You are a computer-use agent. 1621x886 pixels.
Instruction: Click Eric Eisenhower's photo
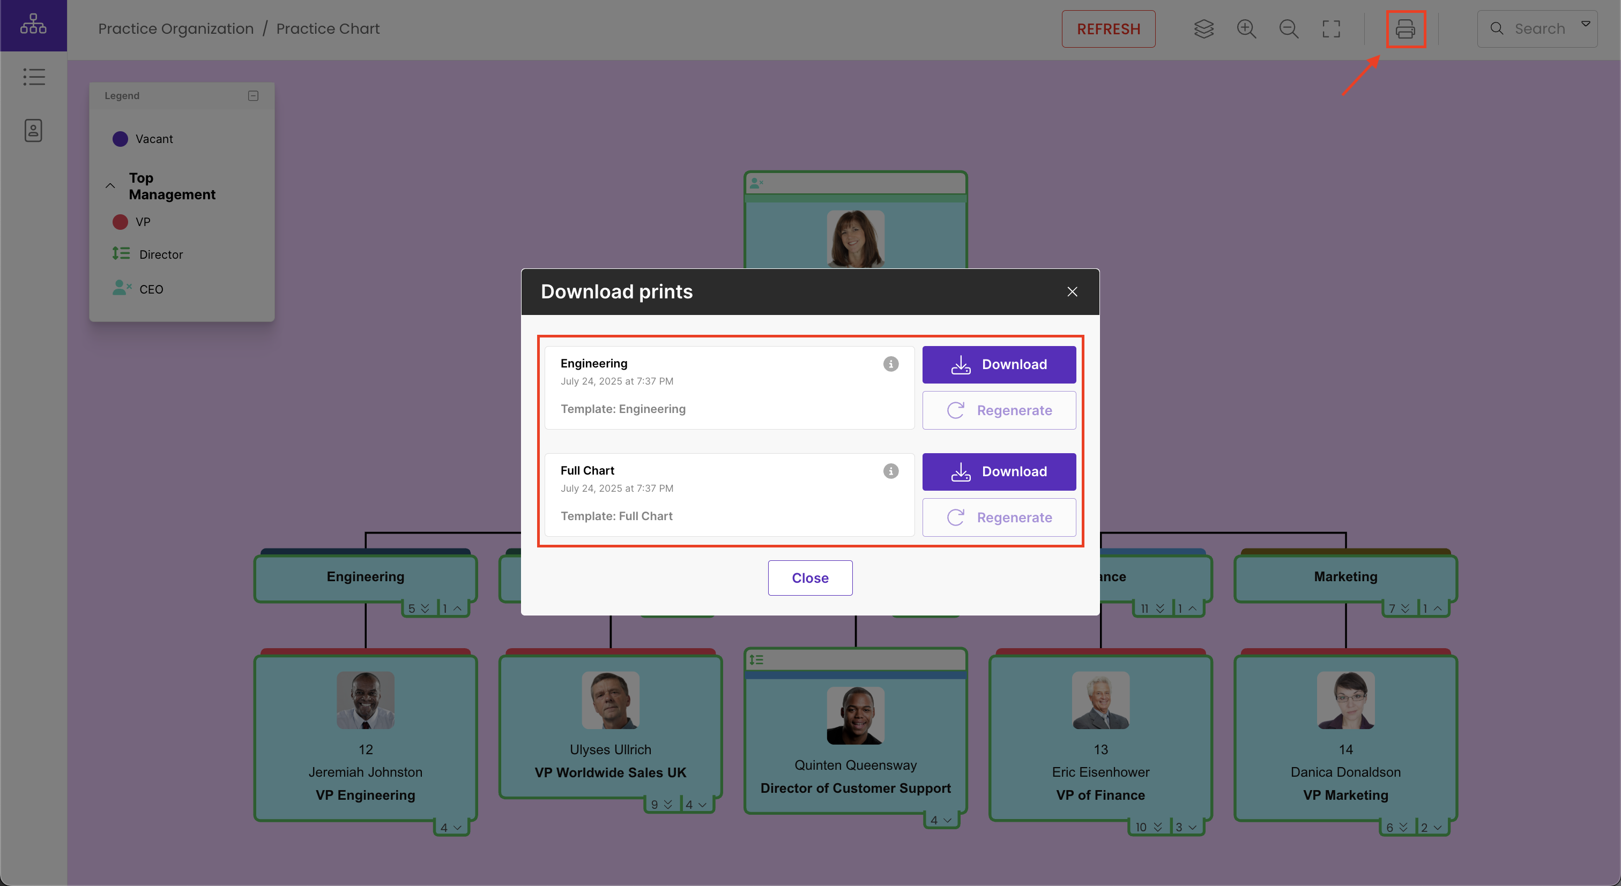tap(1101, 700)
